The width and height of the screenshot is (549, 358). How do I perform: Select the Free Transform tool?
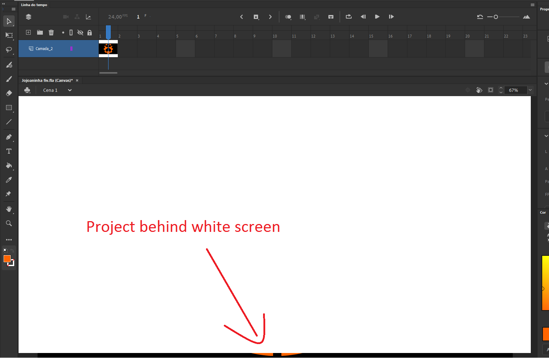click(x=9, y=35)
